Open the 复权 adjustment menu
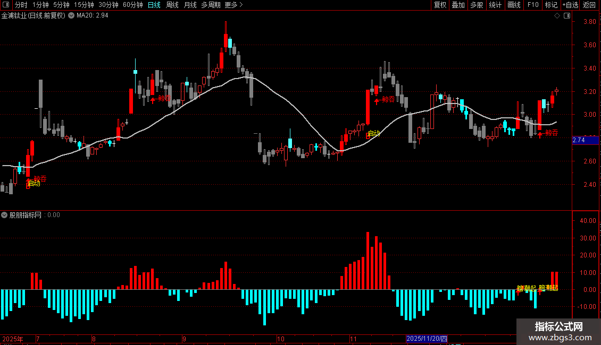Viewport: 601px width, 345px height. (x=440, y=5)
